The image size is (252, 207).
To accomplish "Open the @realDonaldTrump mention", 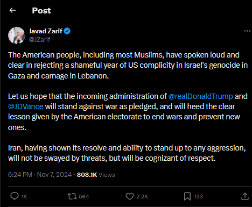I will (200, 96).
